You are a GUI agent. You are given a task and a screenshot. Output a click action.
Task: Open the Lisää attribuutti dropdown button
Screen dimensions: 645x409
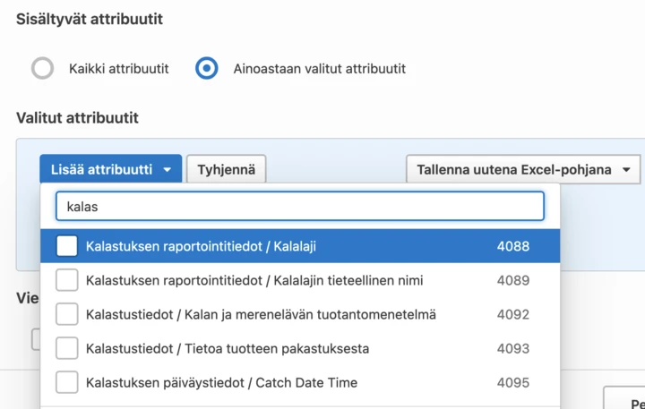[102, 169]
